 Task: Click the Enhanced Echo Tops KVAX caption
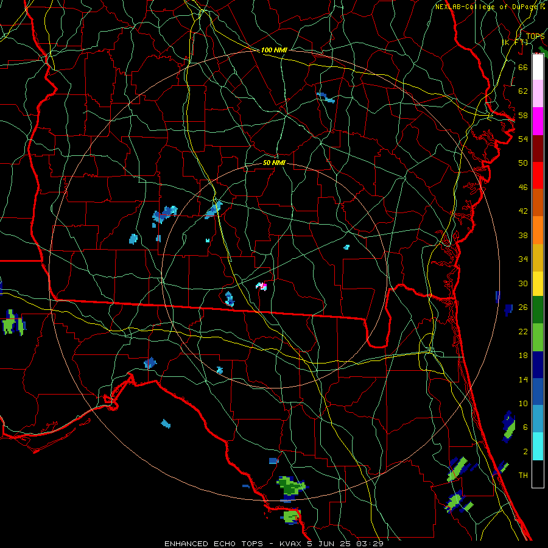coord(274,544)
